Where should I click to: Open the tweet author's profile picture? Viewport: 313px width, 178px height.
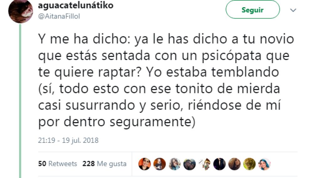(21, 11)
